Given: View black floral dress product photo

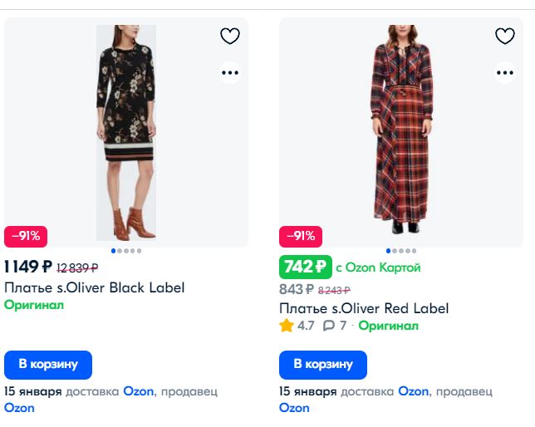Looking at the screenshot, I should [x=126, y=133].
